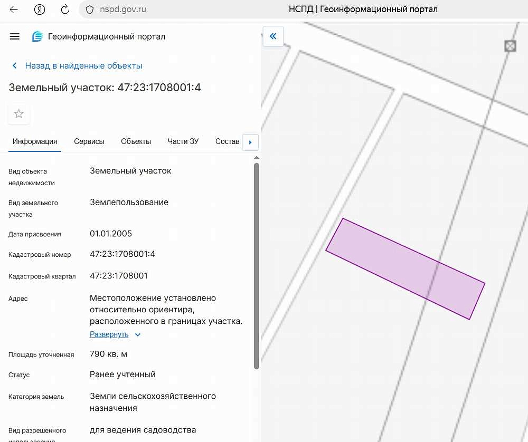Click label Категория земель

pos(36,397)
